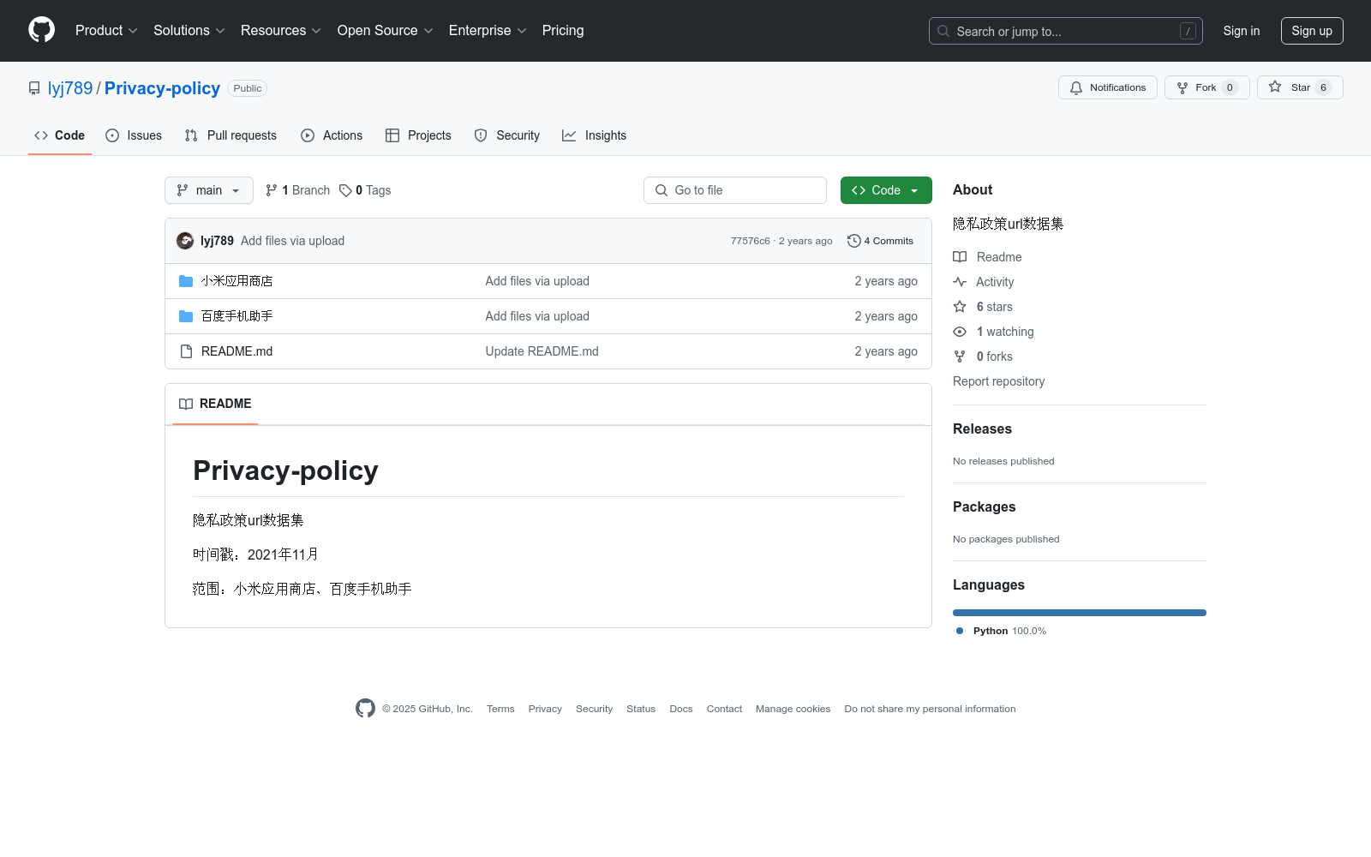The image size is (1371, 857).
Task: Switch to the Projects tab
Action: 418,135
